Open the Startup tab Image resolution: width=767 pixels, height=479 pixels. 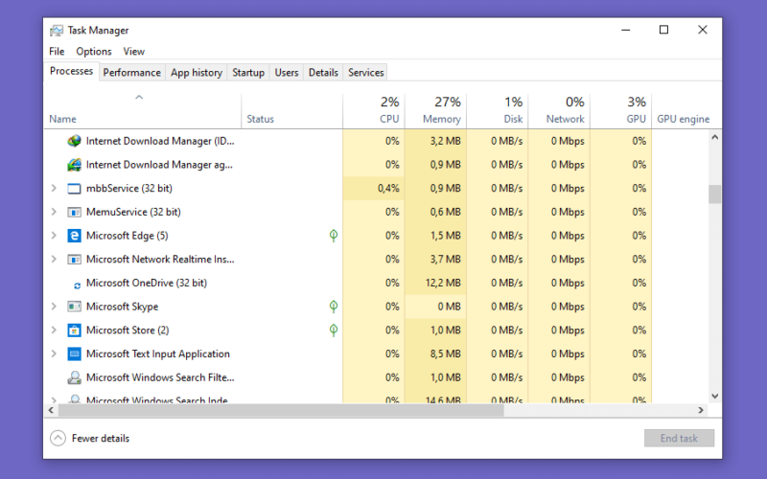point(248,73)
